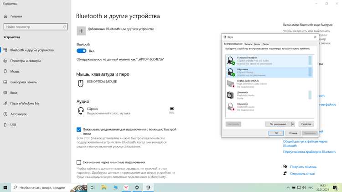Click the Мышь mouse icon in sidebar
Screen dimensions: 342x192
click(x=5, y=71)
